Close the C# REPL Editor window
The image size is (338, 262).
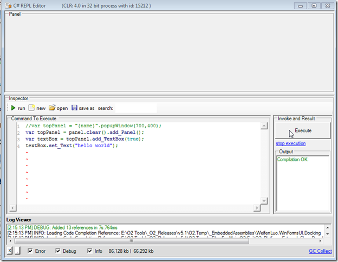[328, 6]
